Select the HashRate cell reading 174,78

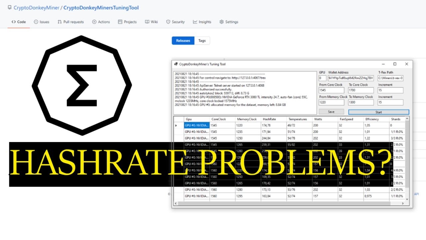(274, 126)
